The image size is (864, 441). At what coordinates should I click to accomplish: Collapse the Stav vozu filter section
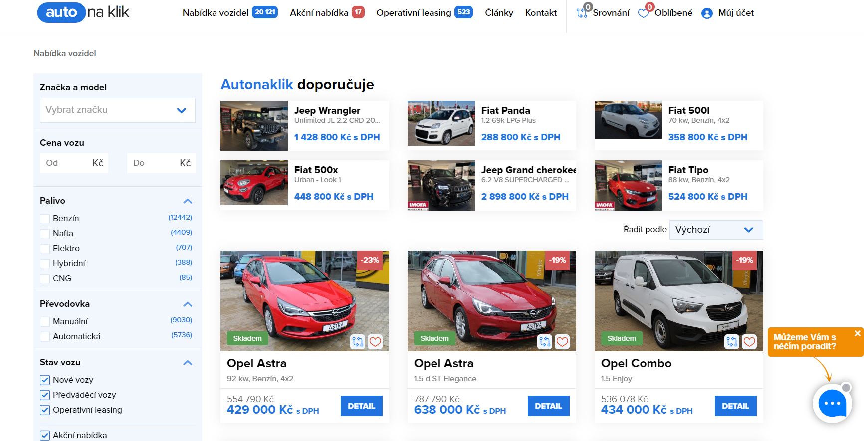pyautogui.click(x=188, y=363)
